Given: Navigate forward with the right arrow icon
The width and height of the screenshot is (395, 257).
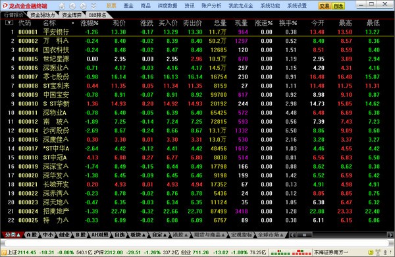Looking at the screenshot, I should coord(83,5).
